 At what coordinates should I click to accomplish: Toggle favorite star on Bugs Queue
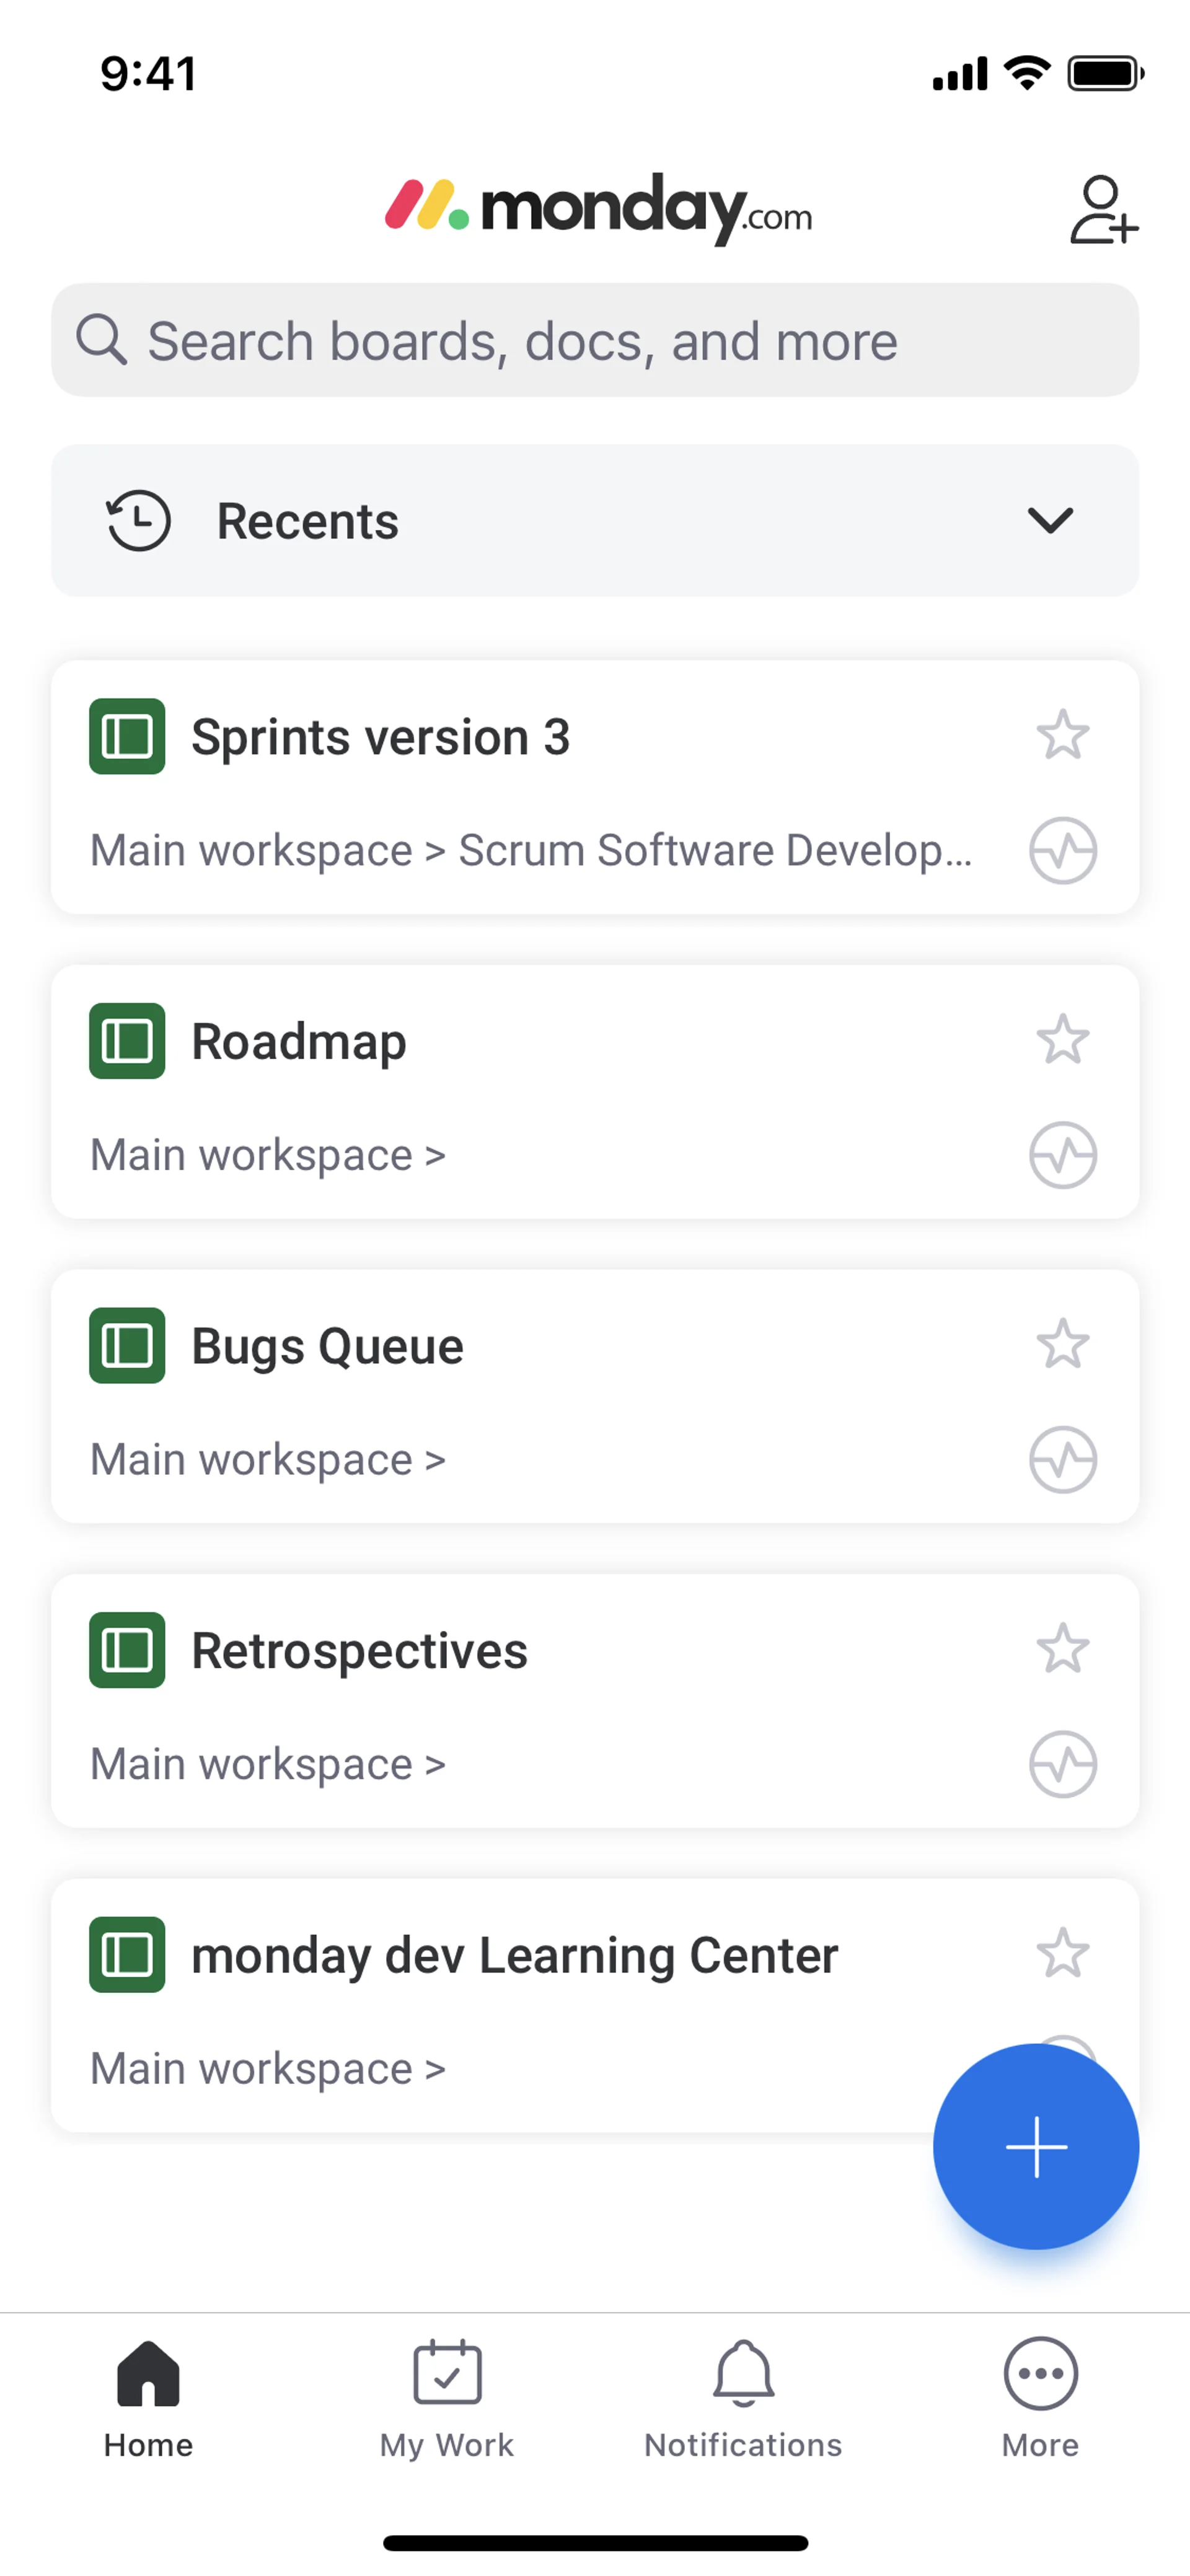click(x=1062, y=1345)
